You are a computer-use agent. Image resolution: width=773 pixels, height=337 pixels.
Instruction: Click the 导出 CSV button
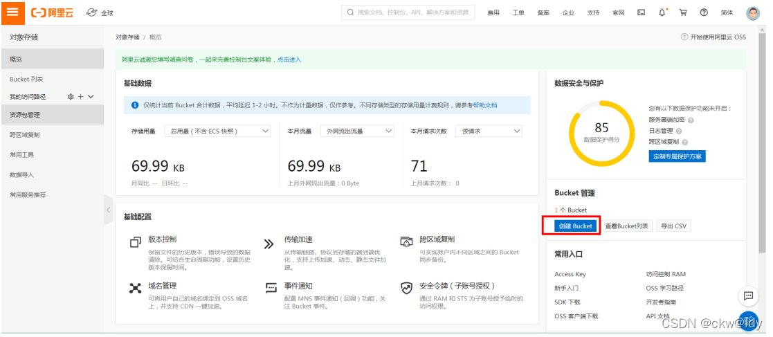(x=673, y=226)
